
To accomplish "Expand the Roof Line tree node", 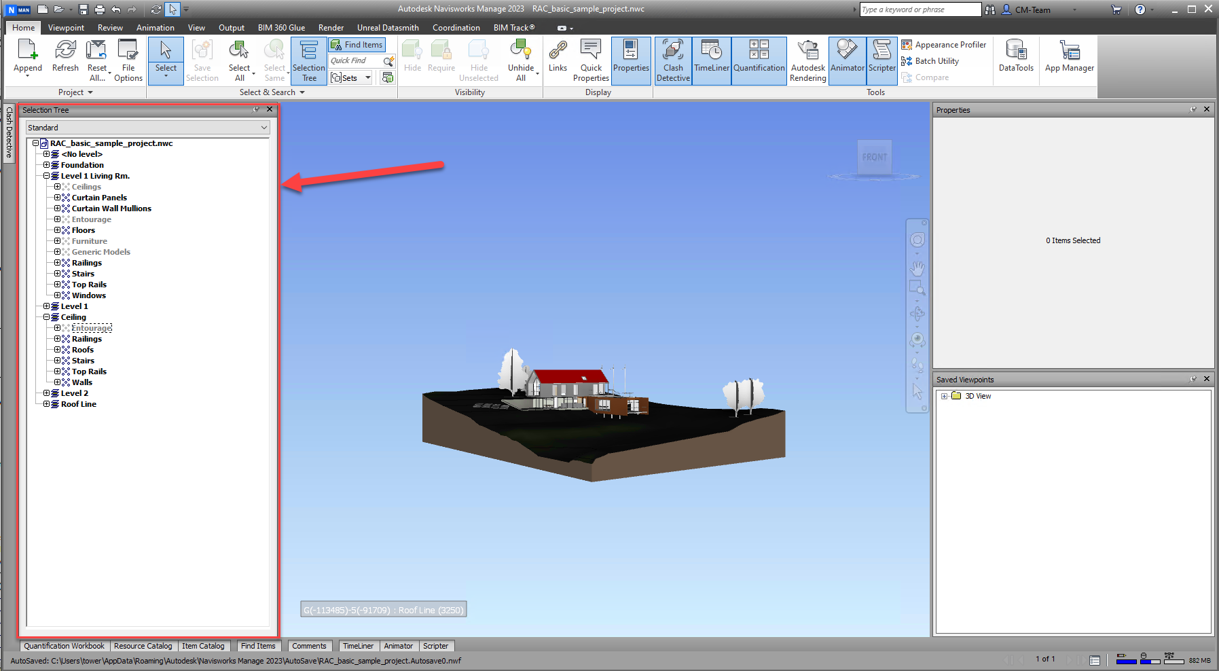I will [46, 404].
